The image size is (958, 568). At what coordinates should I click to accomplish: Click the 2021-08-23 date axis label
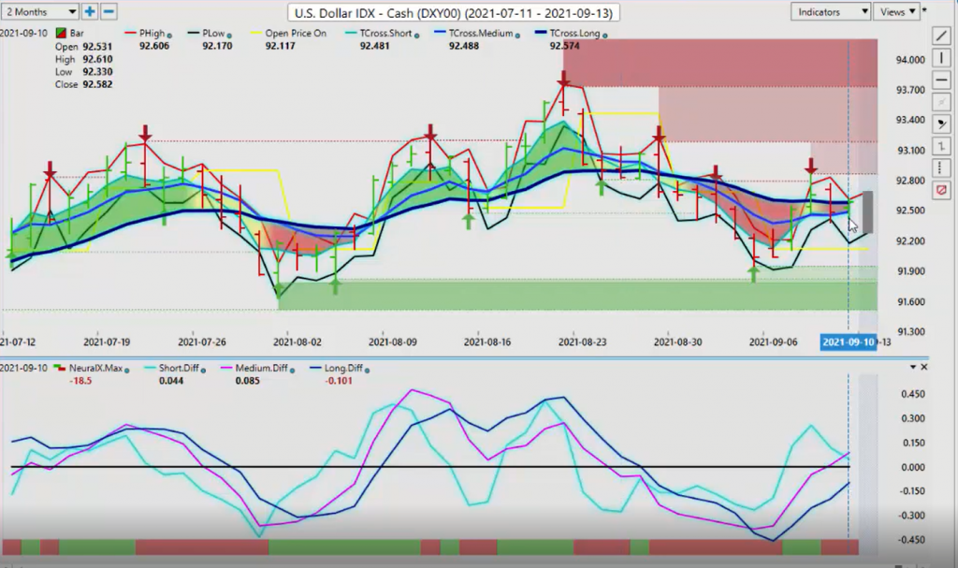click(x=582, y=342)
